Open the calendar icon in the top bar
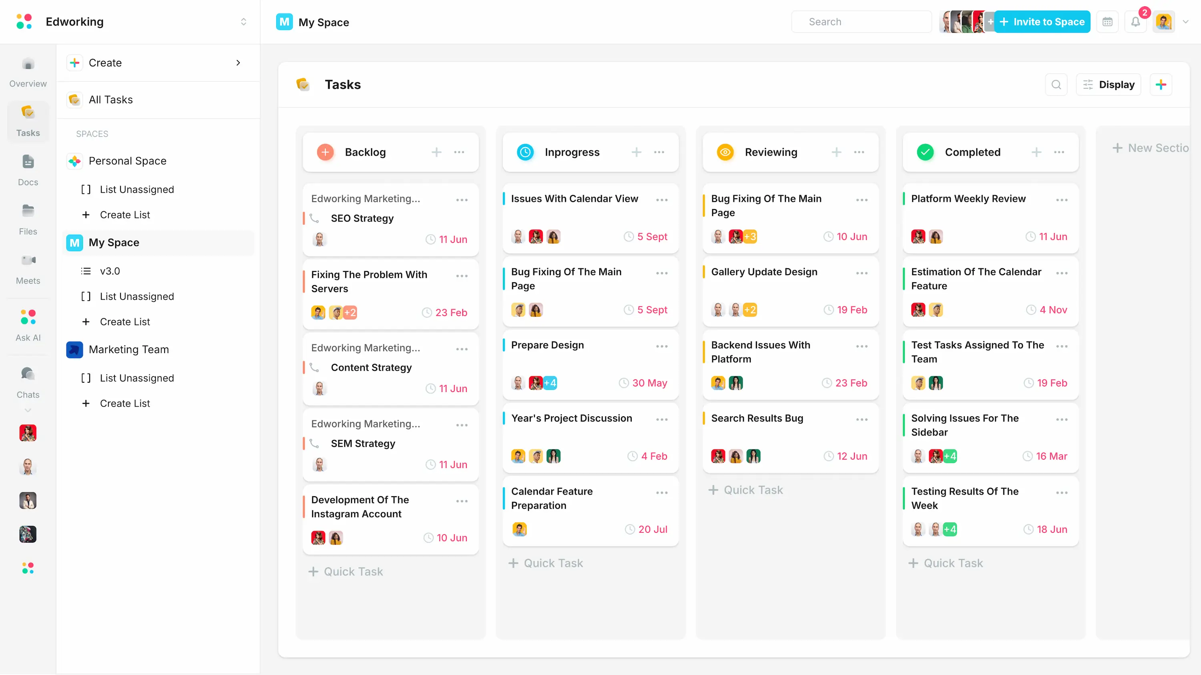 click(x=1108, y=22)
